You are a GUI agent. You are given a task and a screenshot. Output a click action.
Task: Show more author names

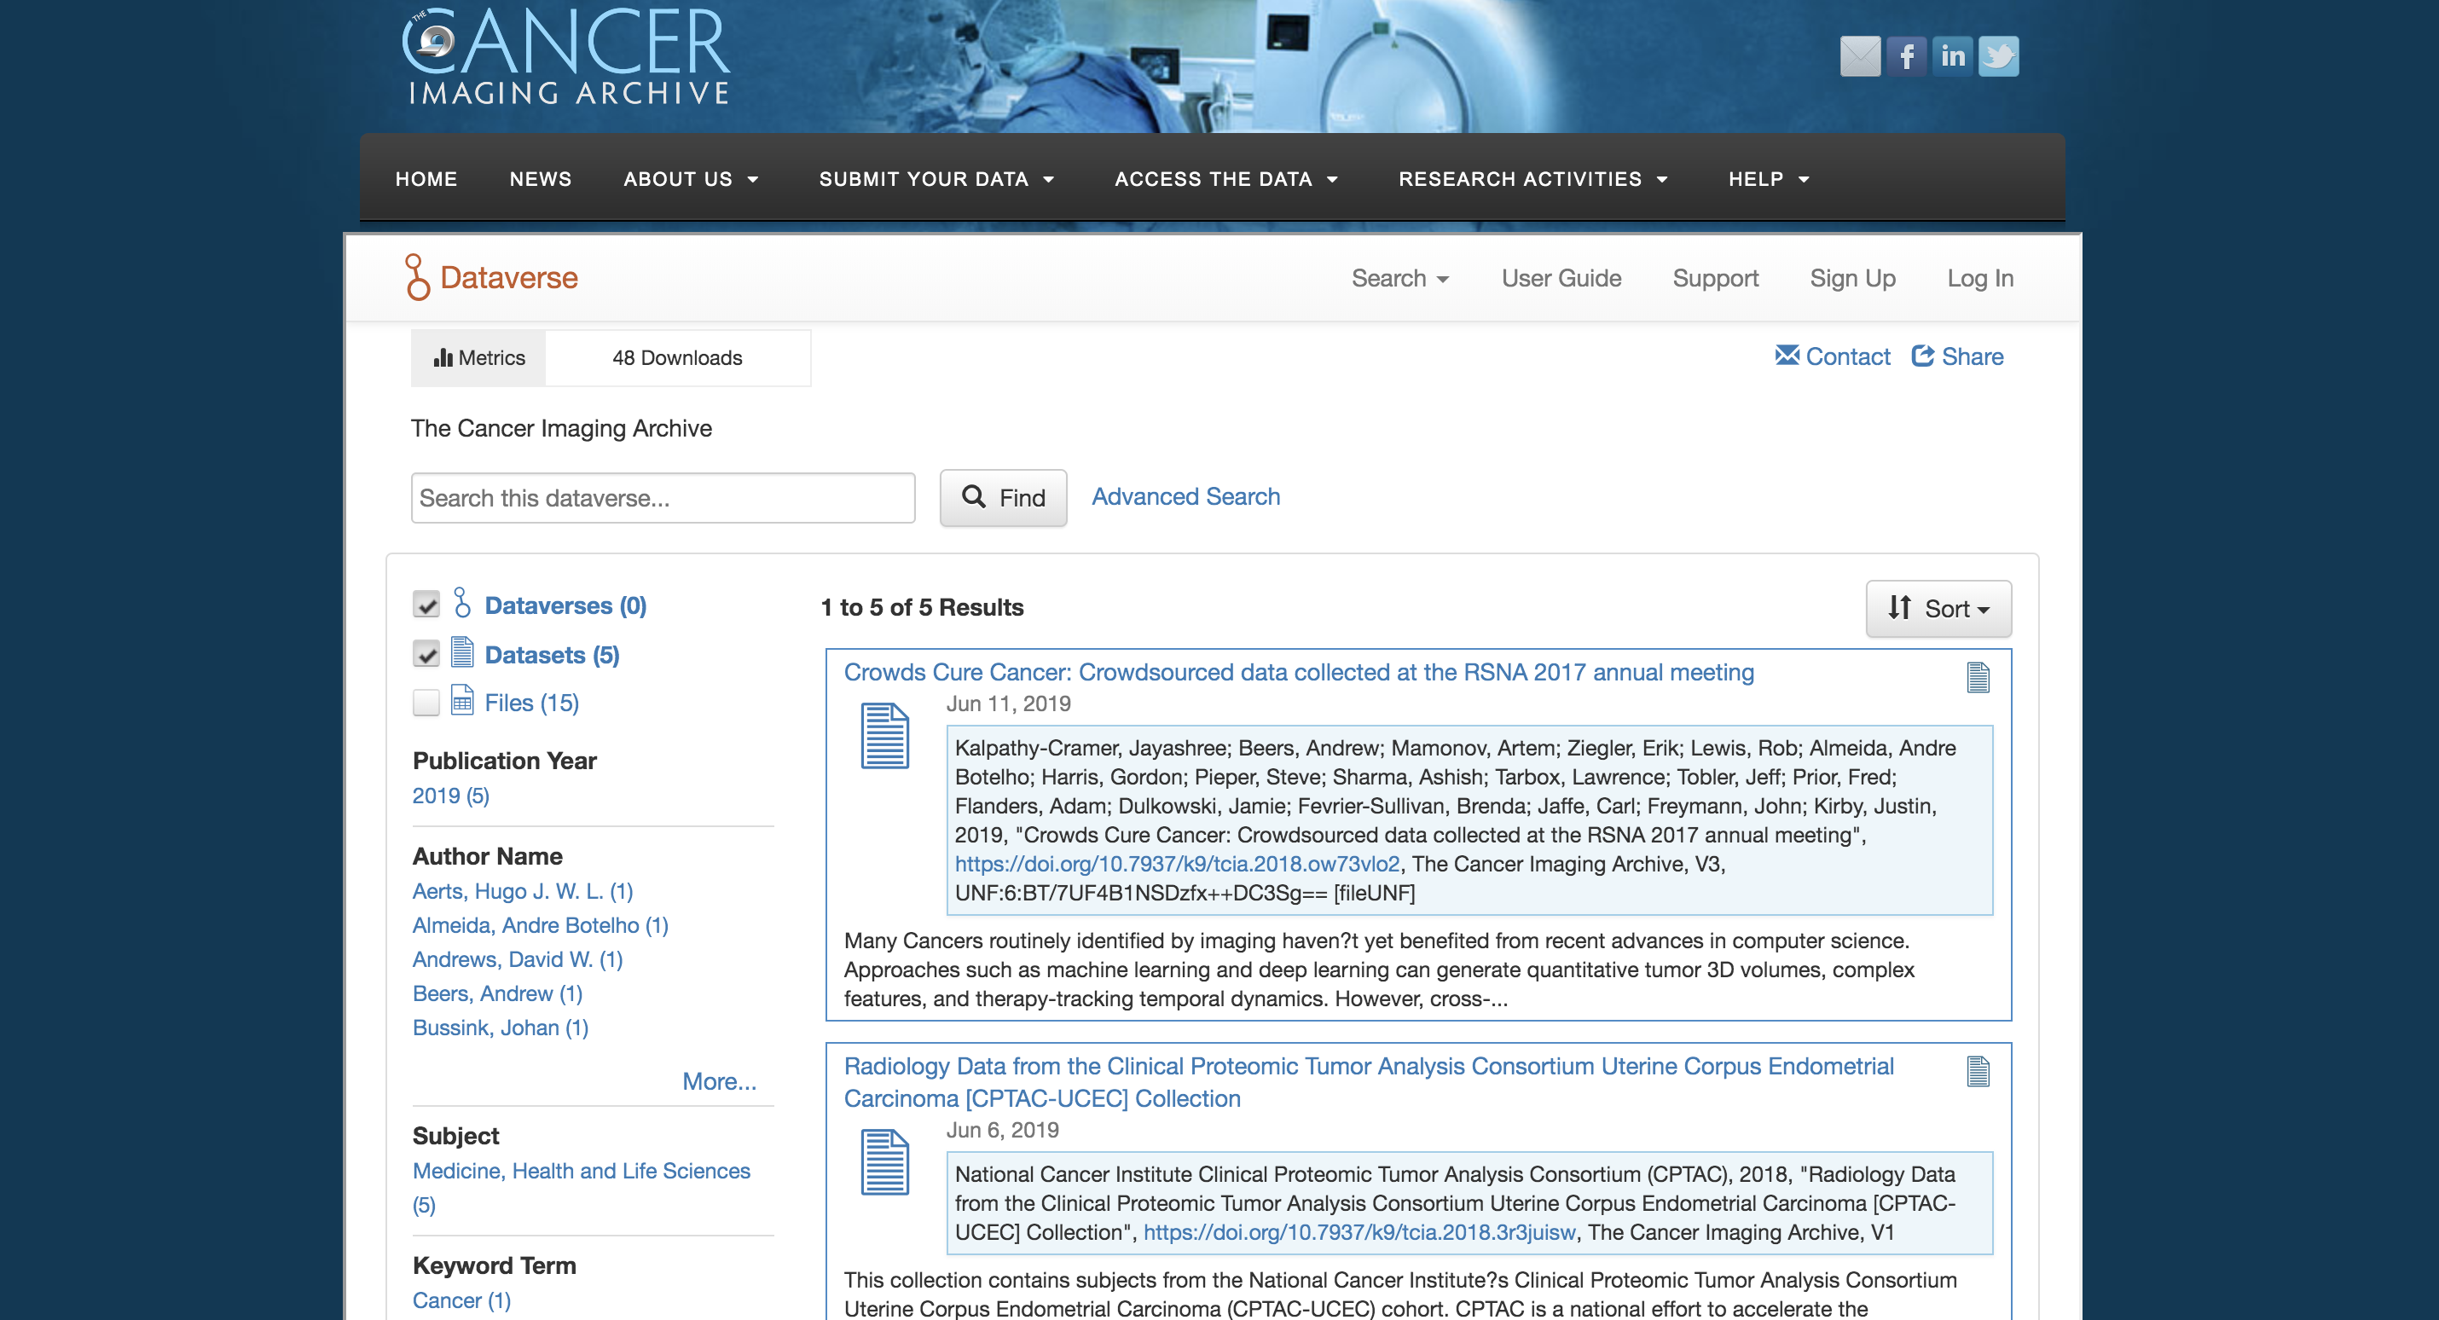tap(719, 1081)
